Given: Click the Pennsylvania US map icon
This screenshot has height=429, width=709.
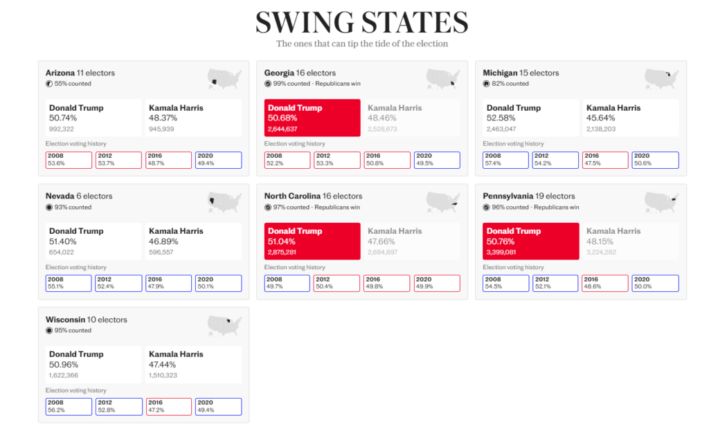Looking at the screenshot, I should (662, 202).
